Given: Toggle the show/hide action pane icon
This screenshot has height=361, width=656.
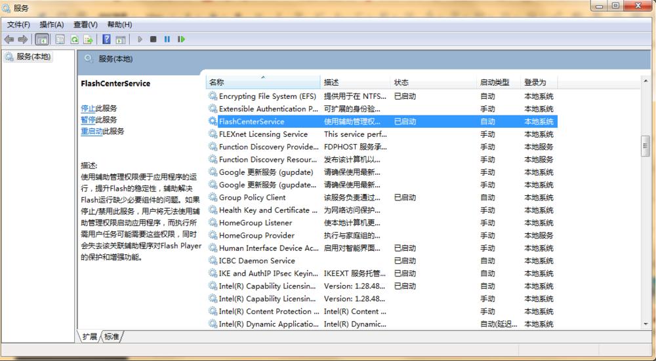Looking at the screenshot, I should pyautogui.click(x=121, y=39).
